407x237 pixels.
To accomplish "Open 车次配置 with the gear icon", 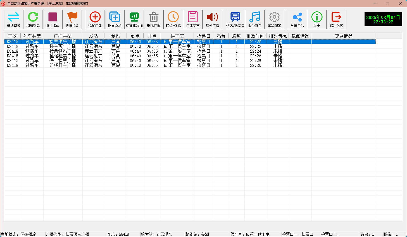I will click(x=274, y=19).
